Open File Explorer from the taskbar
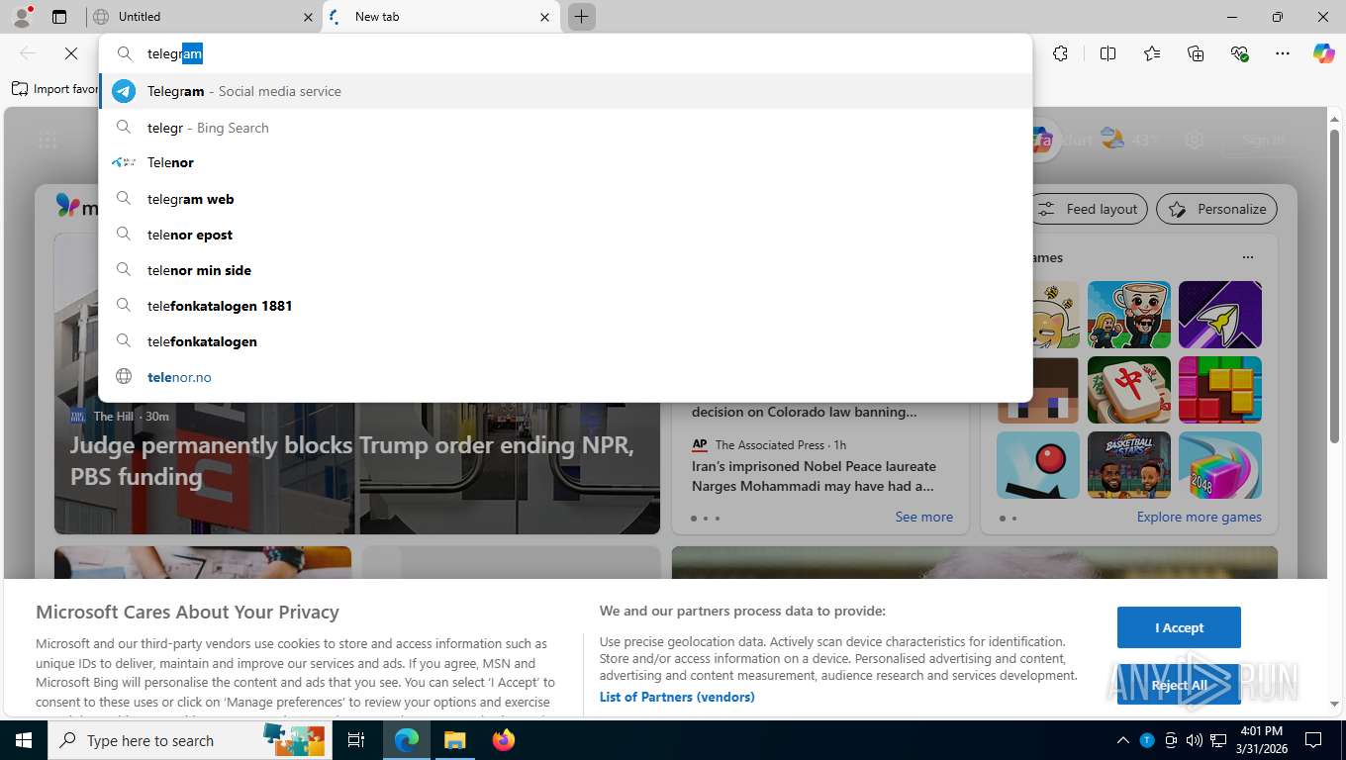The image size is (1346, 760). point(454,740)
